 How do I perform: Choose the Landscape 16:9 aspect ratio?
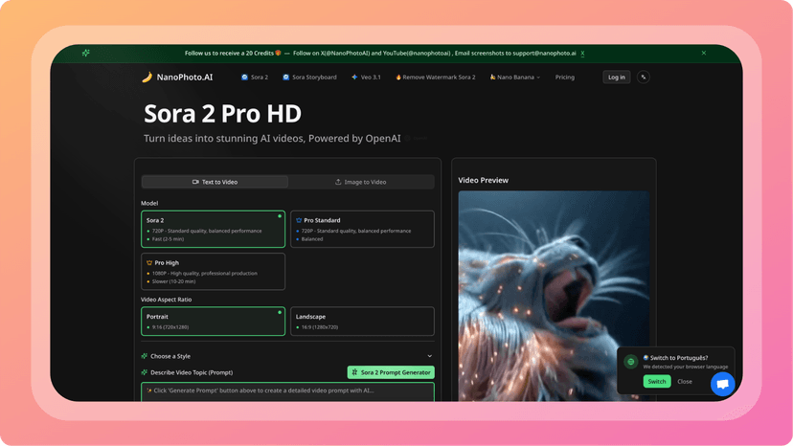(x=362, y=321)
